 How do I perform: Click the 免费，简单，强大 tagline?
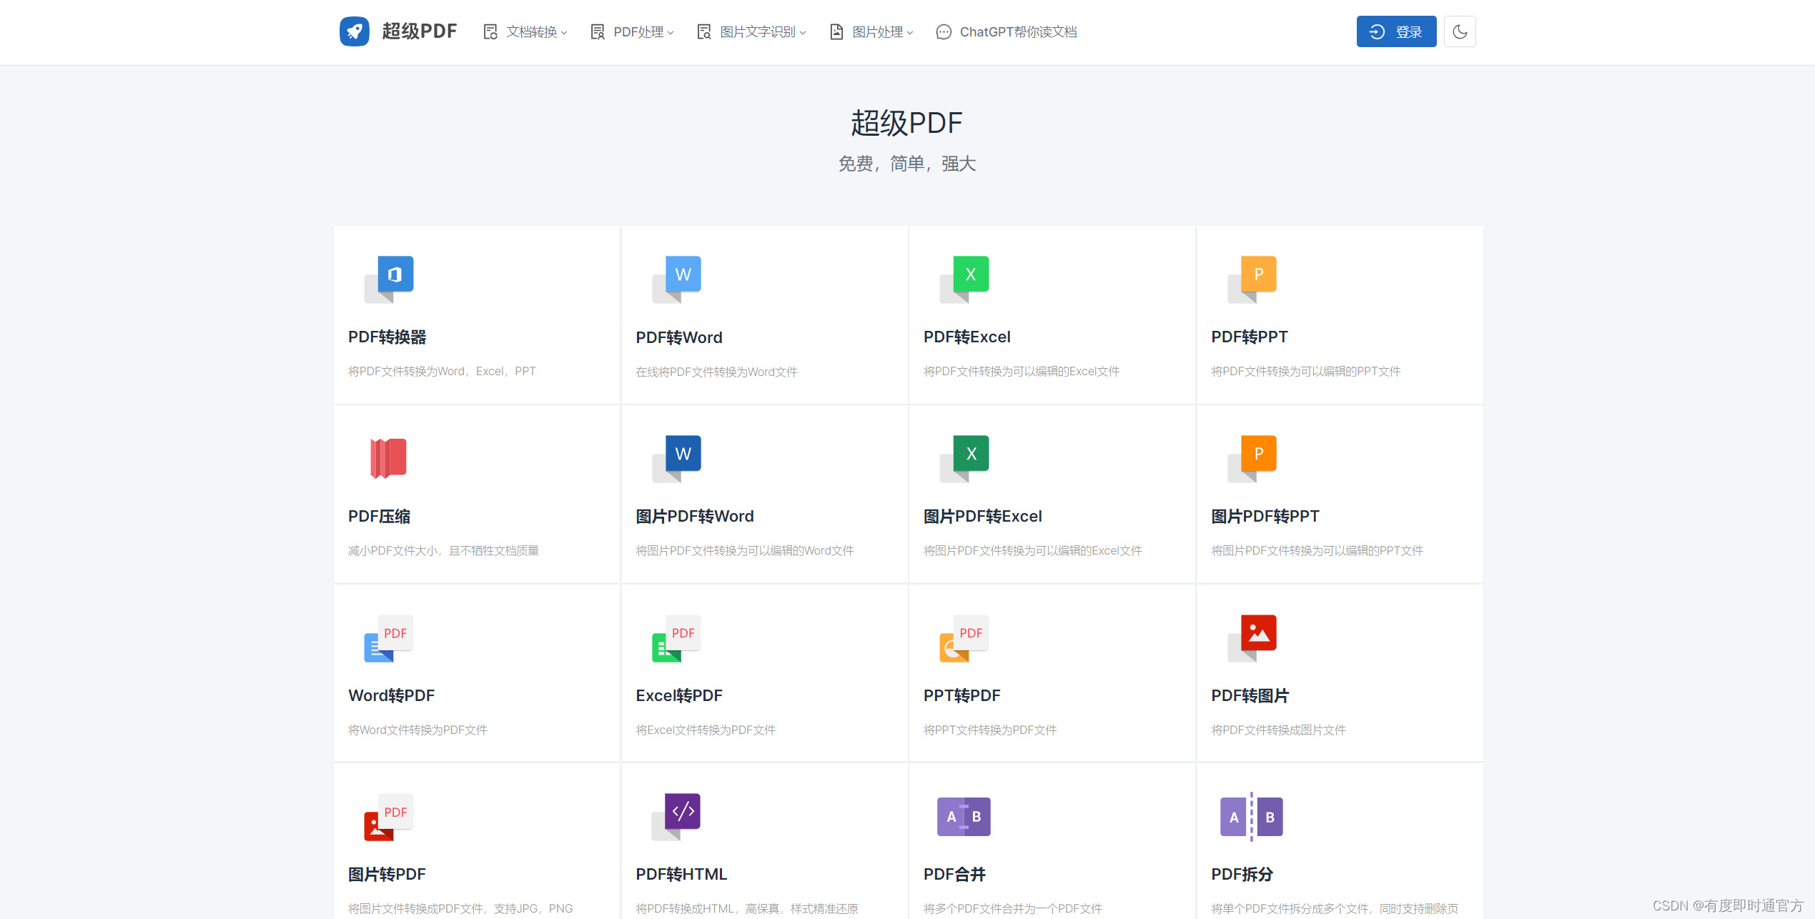[x=907, y=164]
